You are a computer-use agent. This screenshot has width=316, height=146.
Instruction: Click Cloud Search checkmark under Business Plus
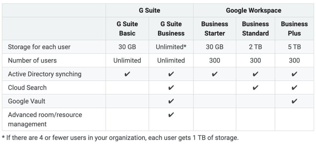[x=294, y=88]
